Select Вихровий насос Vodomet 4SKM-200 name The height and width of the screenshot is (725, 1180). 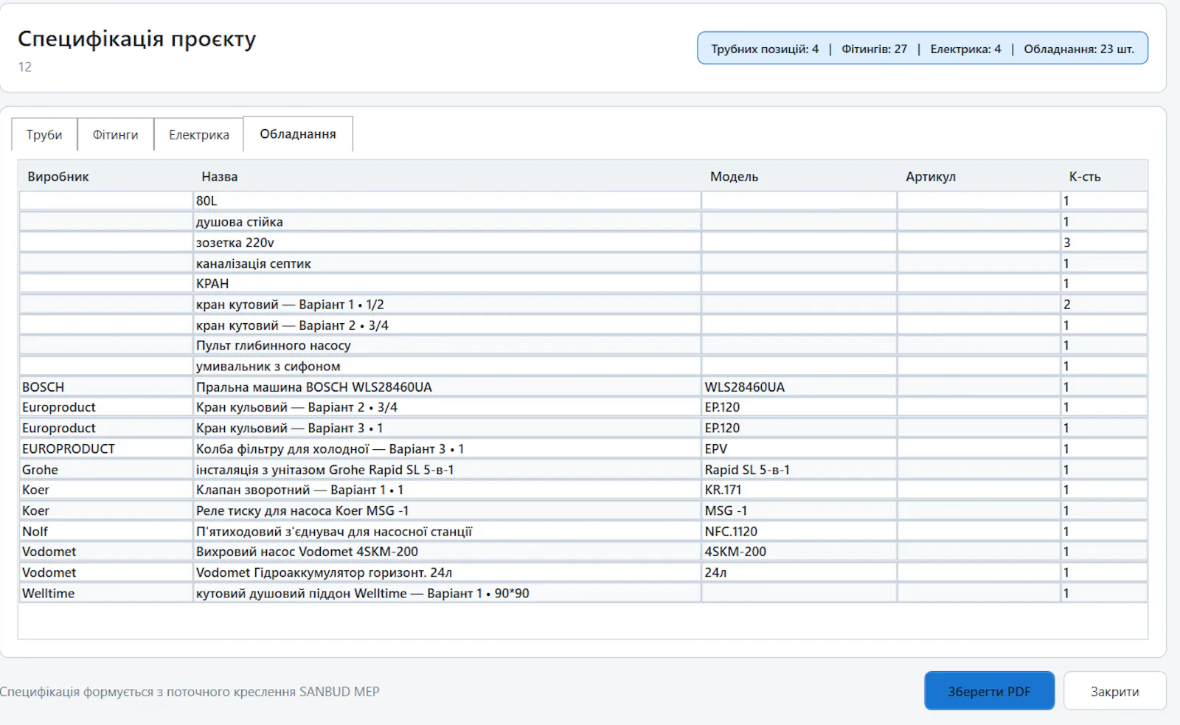click(x=447, y=551)
